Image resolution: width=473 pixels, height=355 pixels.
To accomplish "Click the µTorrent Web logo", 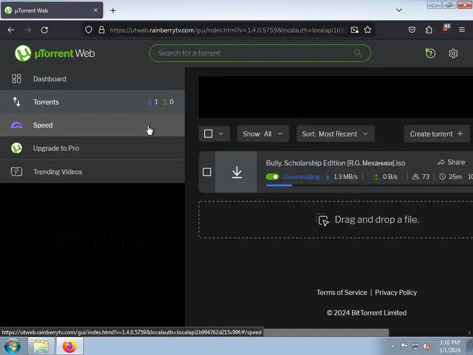I will click(55, 53).
